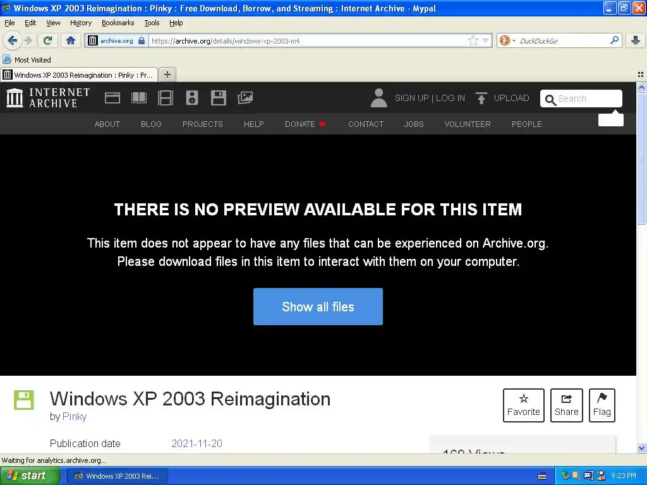The height and width of the screenshot is (485, 647).
Task: Click the Favorite button
Action: (523, 405)
